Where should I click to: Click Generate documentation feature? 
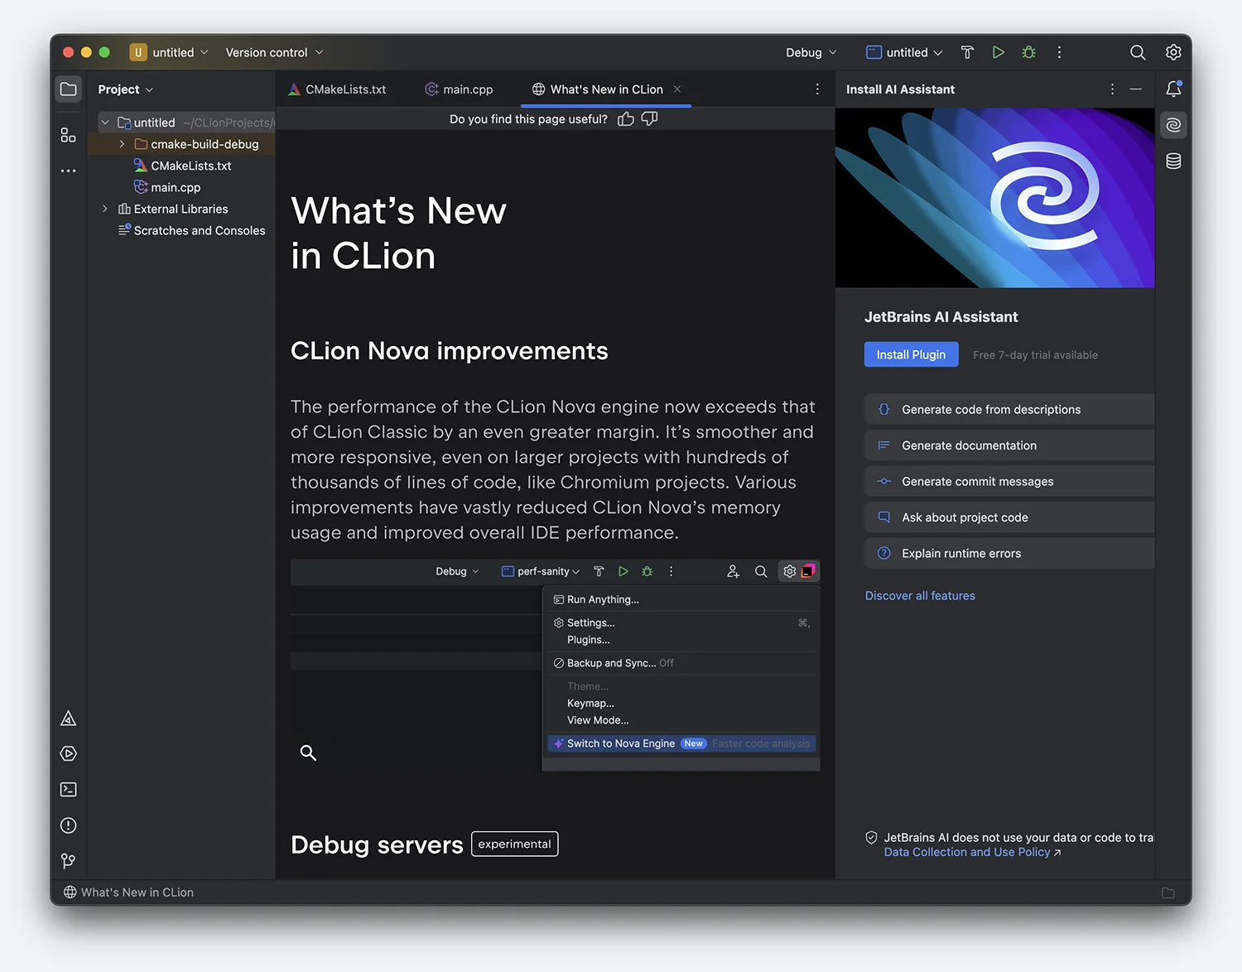(x=1009, y=445)
